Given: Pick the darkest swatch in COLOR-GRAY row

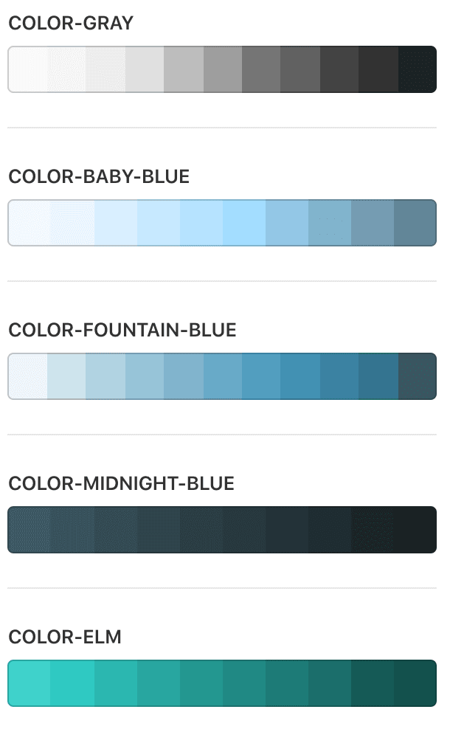Looking at the screenshot, I should click(x=417, y=69).
